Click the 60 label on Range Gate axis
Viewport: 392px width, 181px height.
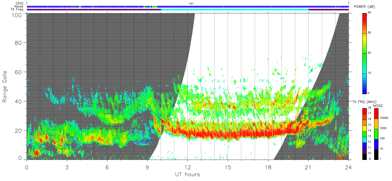point(18,72)
